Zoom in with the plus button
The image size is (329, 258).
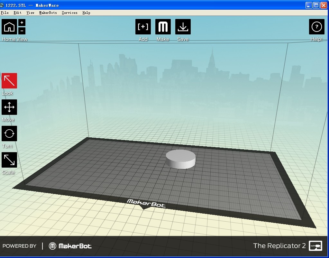point(22,23)
